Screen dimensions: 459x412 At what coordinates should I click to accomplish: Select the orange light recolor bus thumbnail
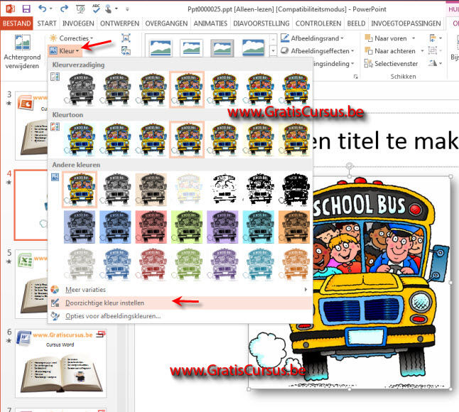pos(295,265)
